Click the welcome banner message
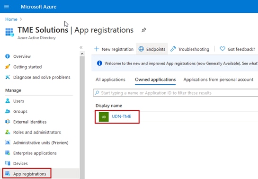 click(181, 63)
